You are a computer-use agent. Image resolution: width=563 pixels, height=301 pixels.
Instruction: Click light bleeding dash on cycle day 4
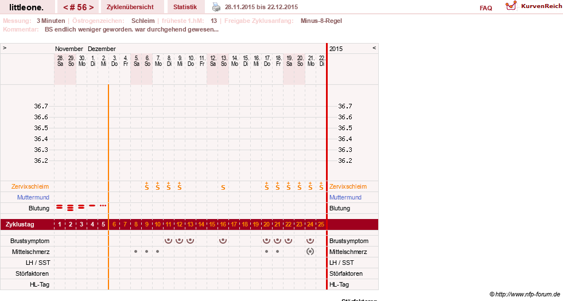(x=92, y=206)
